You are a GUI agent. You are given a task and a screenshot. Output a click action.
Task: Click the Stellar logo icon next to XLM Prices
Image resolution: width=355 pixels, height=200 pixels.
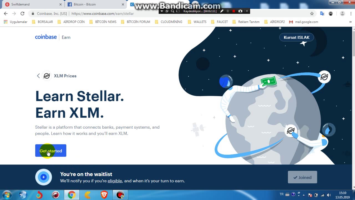(x=47, y=76)
